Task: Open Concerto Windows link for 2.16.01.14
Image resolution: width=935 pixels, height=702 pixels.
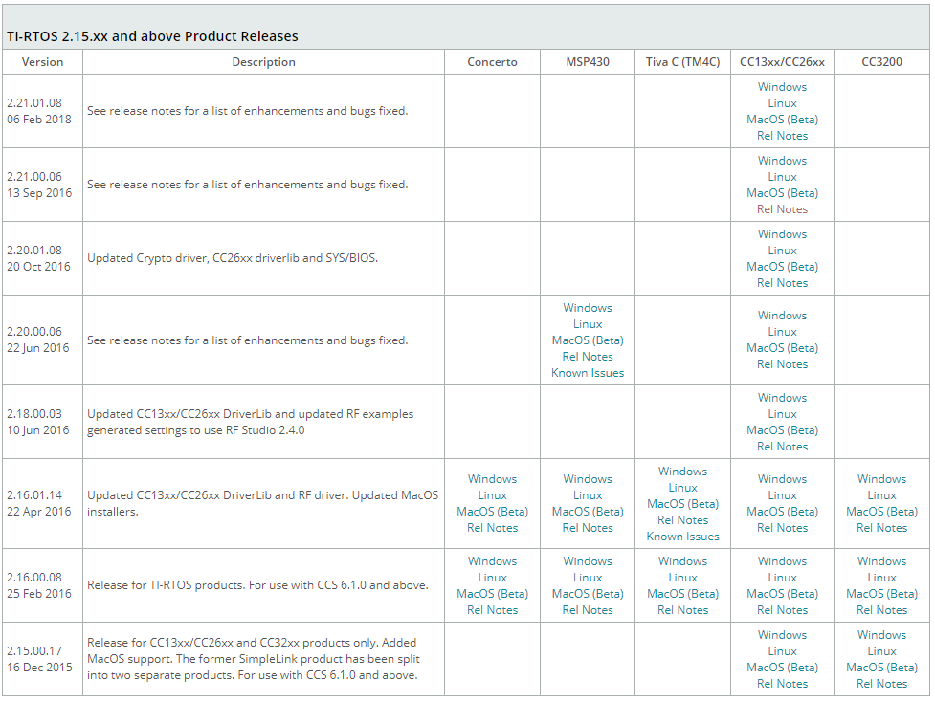Action: point(492,479)
